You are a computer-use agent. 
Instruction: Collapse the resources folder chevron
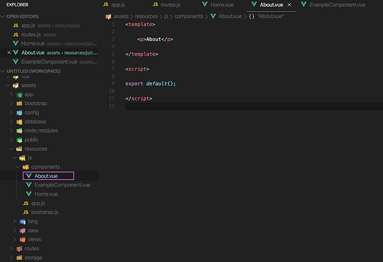point(11,149)
